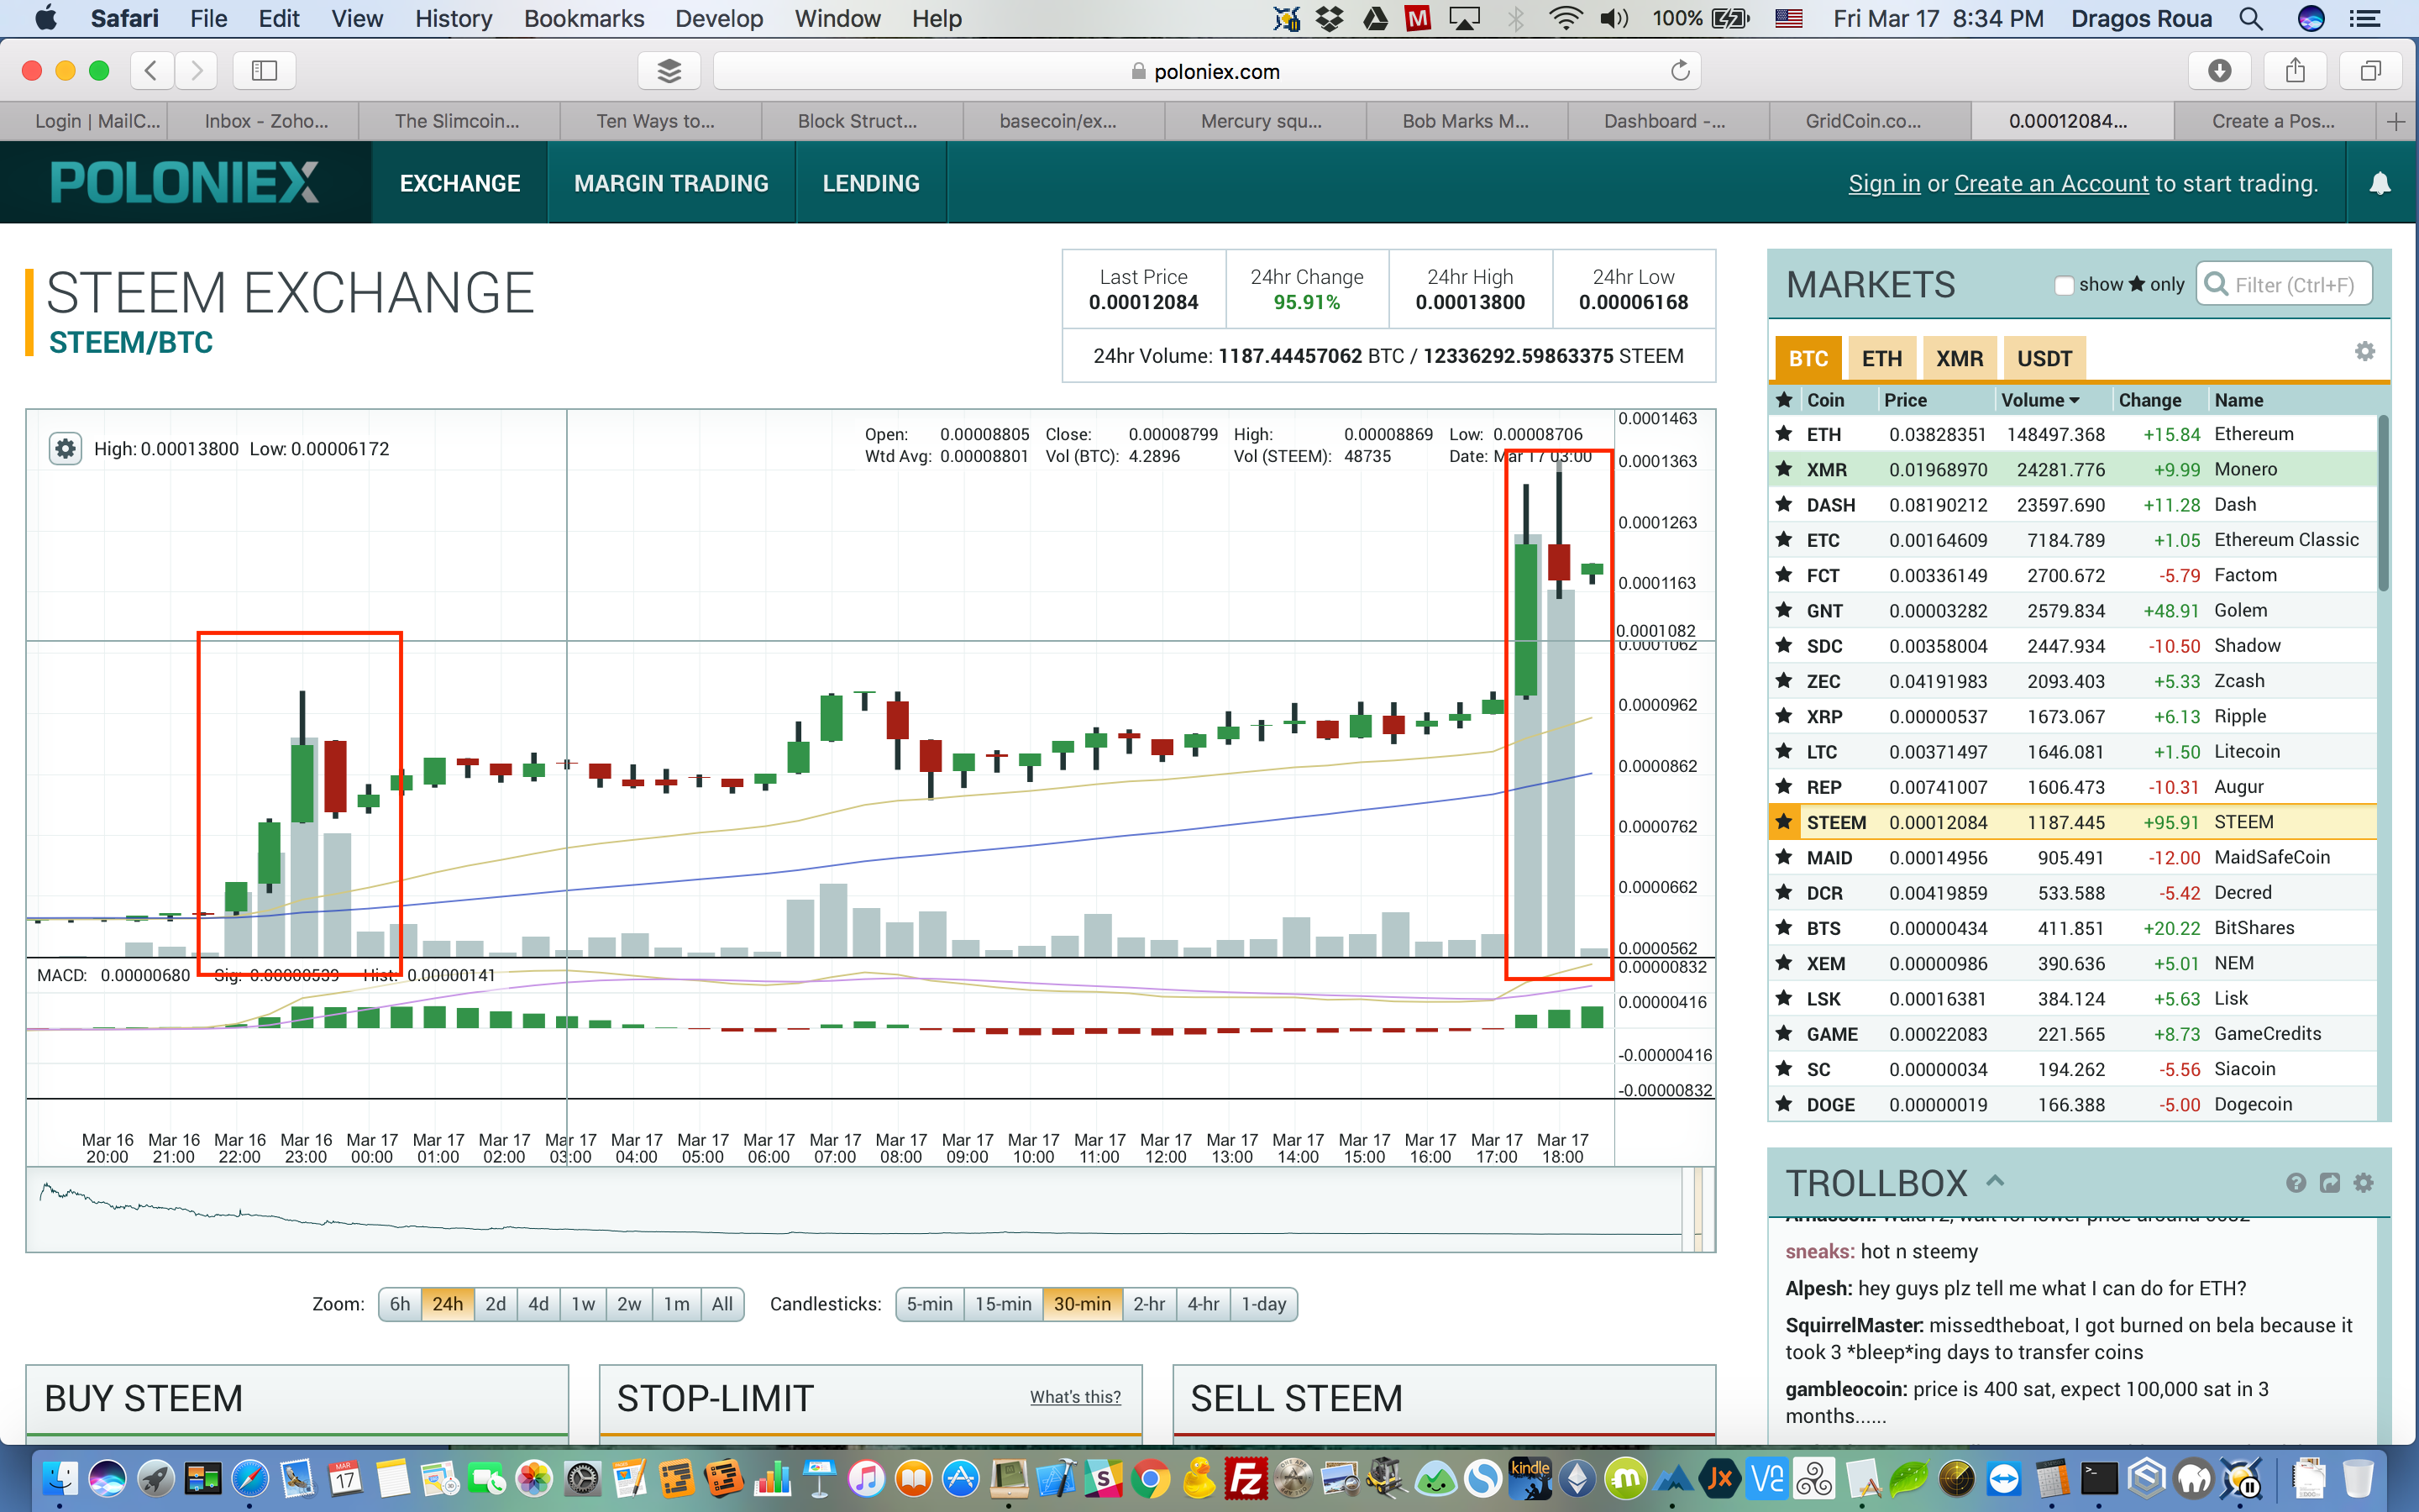Open Margin Trading menu tab
This screenshot has height=1512, width=2419.
coord(671,183)
